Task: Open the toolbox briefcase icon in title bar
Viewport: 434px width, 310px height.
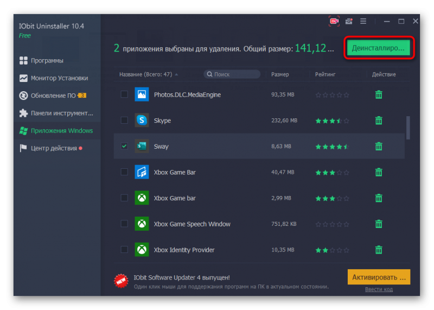Action: coord(349,21)
